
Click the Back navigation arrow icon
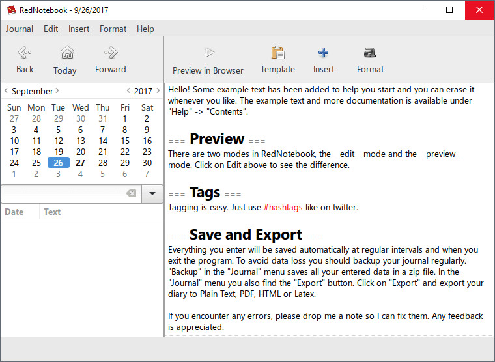coord(25,53)
